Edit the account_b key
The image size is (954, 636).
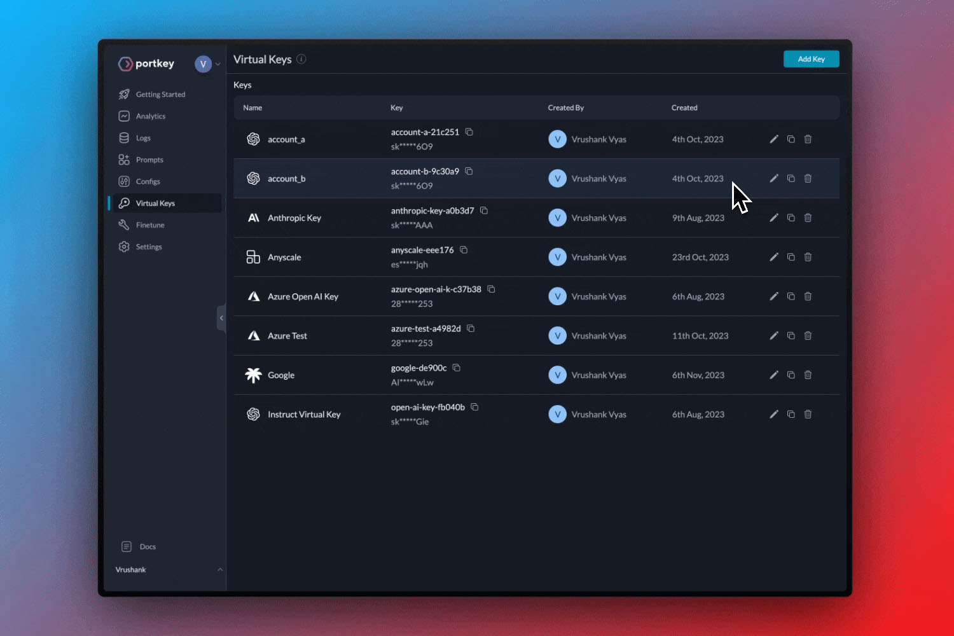pyautogui.click(x=774, y=179)
